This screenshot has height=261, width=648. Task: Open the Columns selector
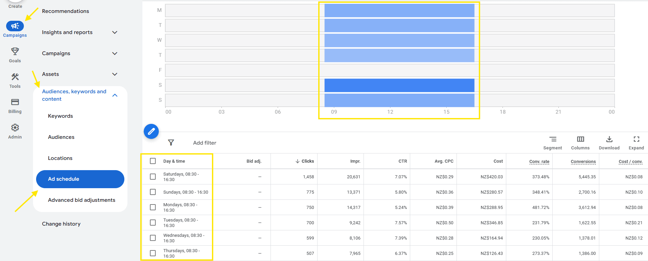pyautogui.click(x=580, y=143)
